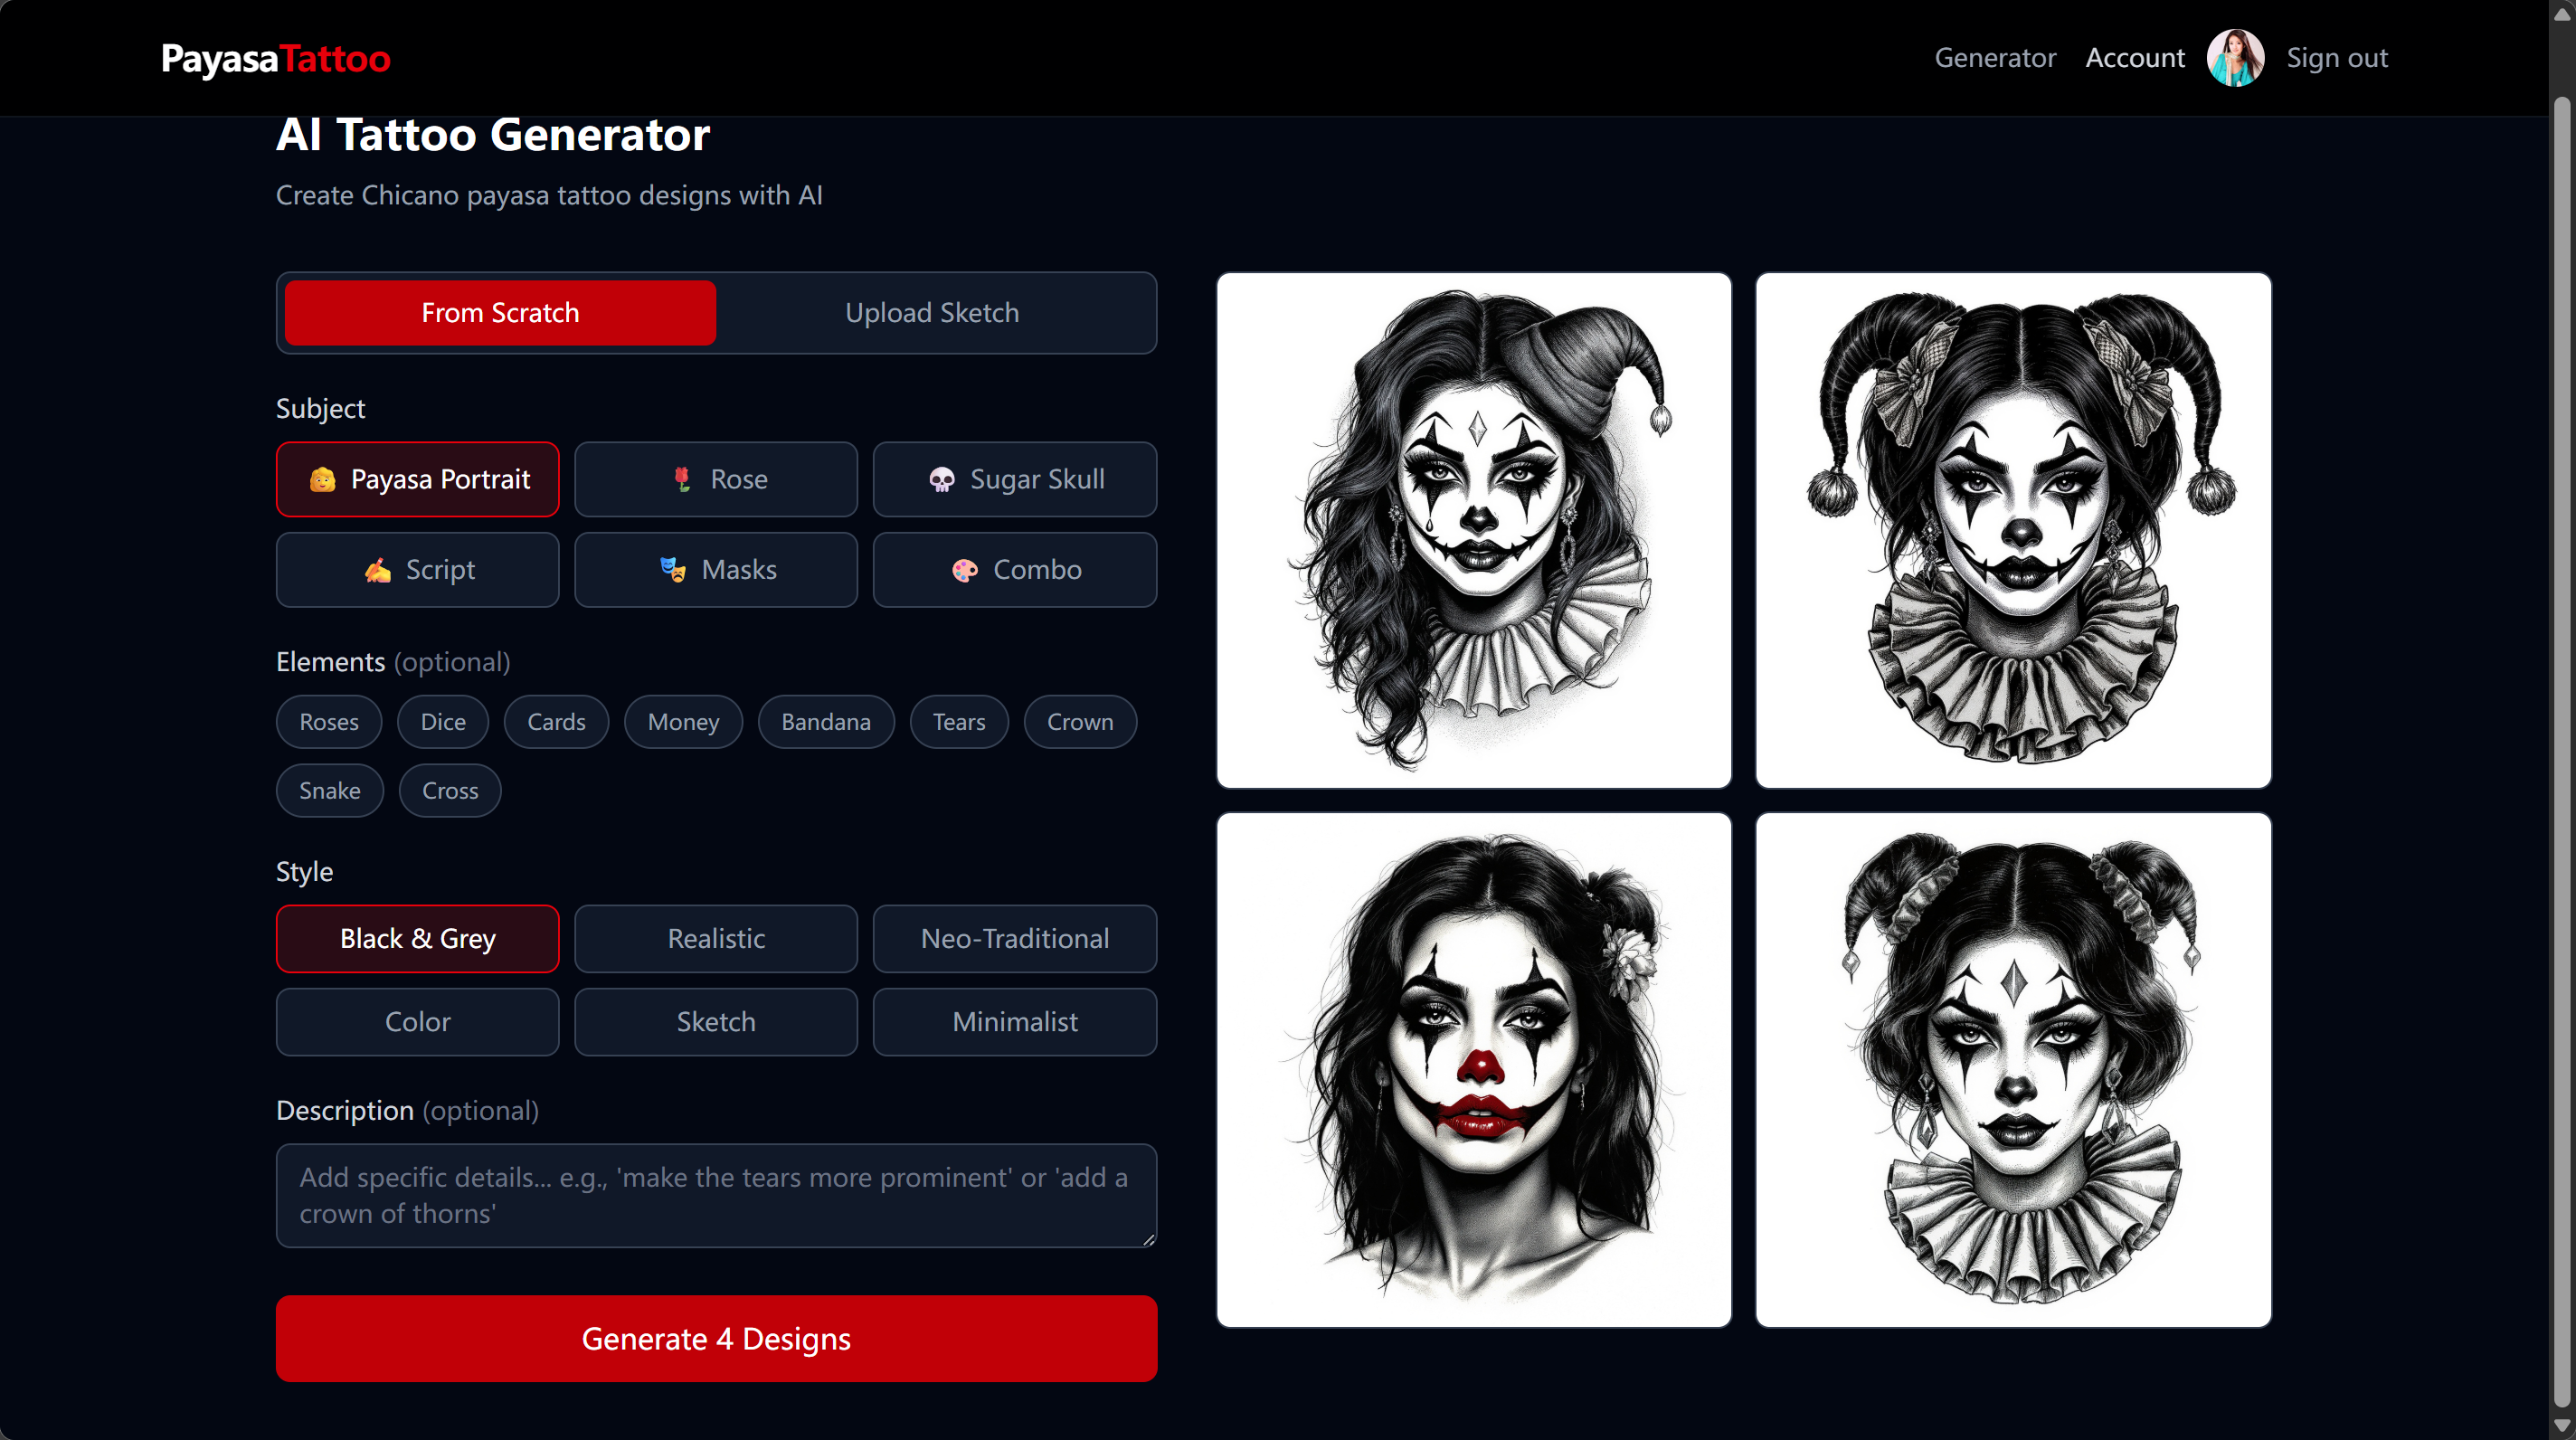Toggle the Crown element chip

point(1080,721)
